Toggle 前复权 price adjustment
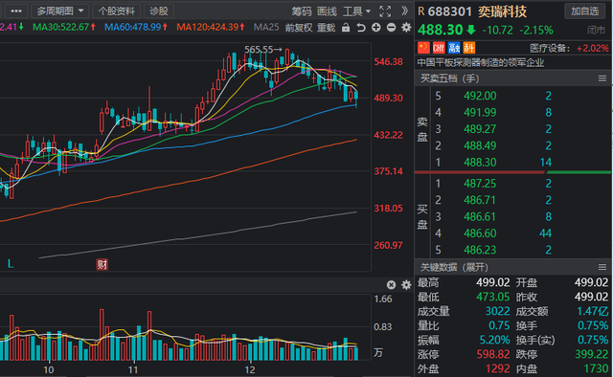The width and height of the screenshot is (613, 377). (299, 28)
